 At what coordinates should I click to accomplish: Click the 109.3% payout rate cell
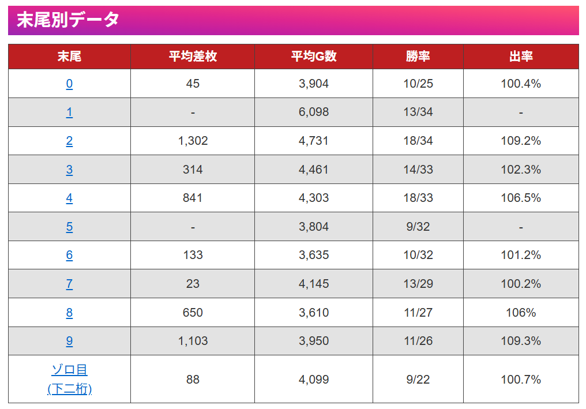coord(521,341)
